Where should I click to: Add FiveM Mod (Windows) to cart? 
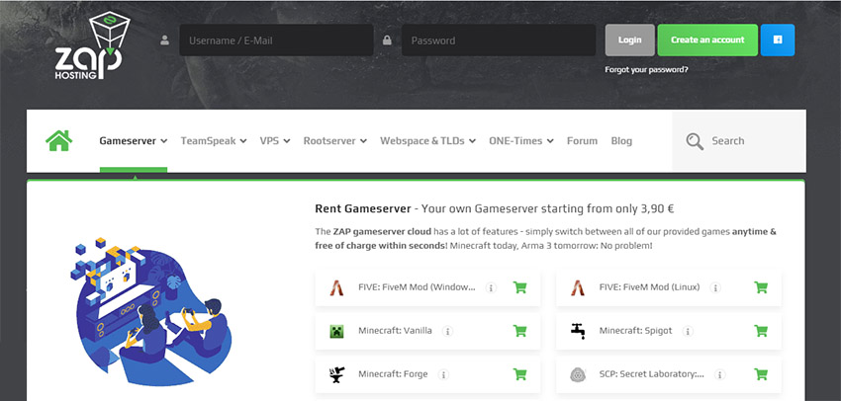click(519, 287)
